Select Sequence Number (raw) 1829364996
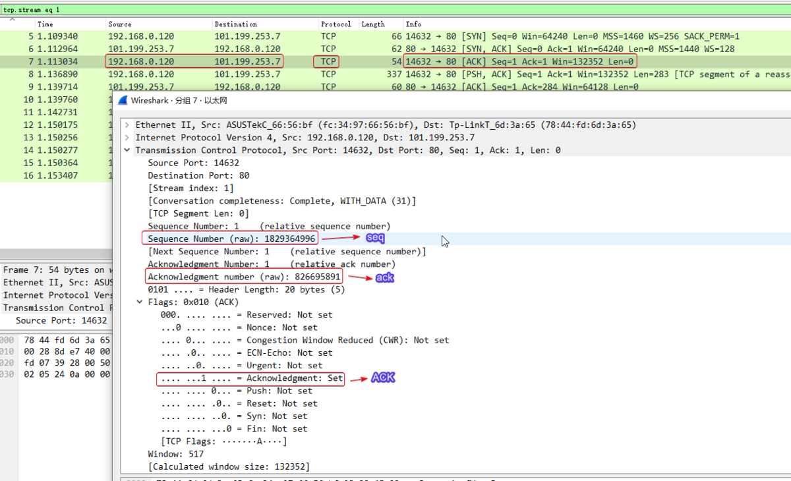791x481 pixels. click(231, 239)
